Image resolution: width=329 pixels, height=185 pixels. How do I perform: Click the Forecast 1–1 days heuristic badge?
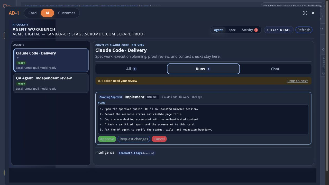pyautogui.click(x=136, y=153)
